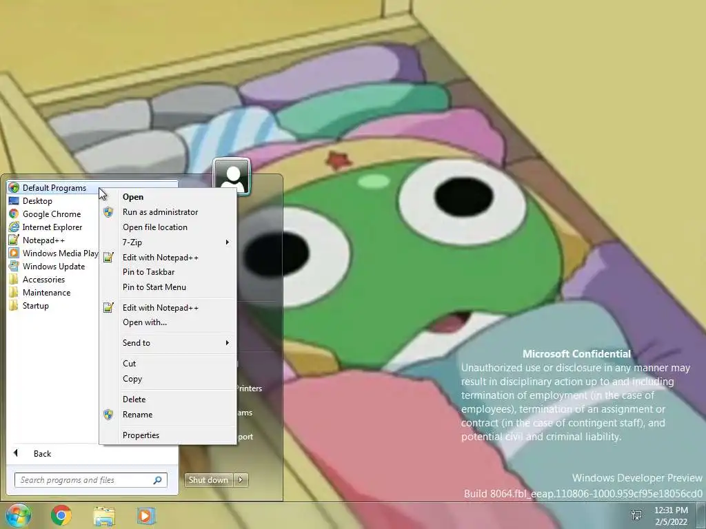Click the search magnifier icon

[158, 480]
